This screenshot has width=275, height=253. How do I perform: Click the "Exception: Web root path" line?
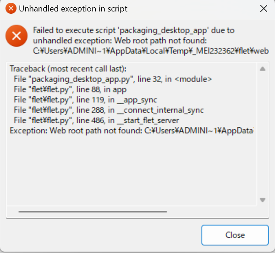[x=131, y=131]
